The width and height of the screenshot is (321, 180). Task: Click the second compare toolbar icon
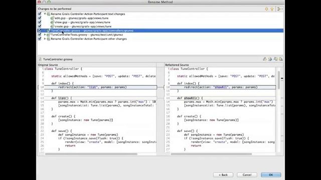[x=270, y=59]
